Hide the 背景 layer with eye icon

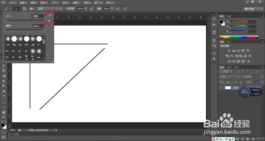click(221, 88)
